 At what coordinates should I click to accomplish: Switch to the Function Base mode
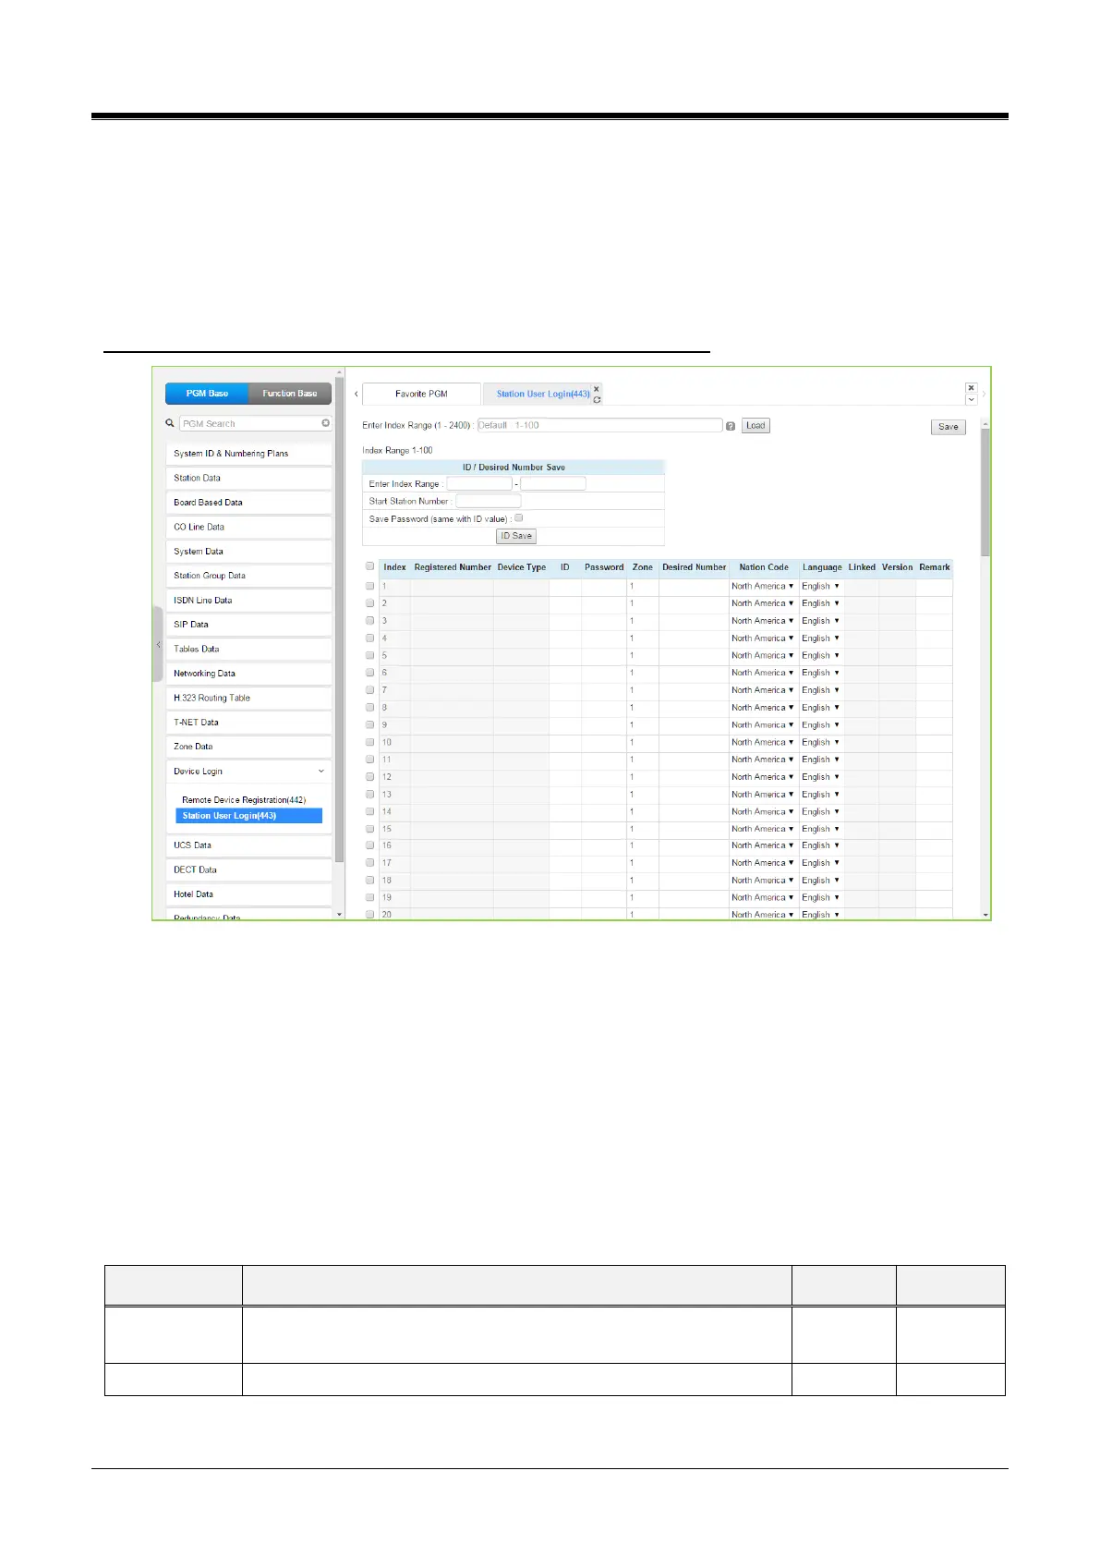coord(290,394)
